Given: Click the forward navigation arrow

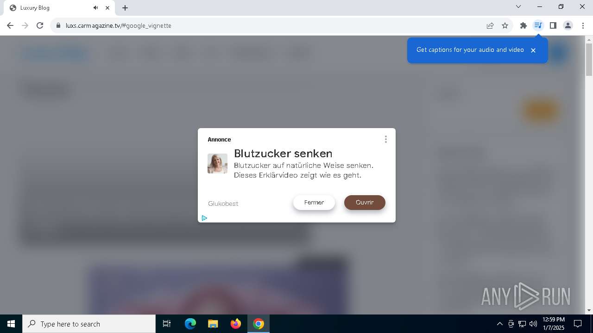Looking at the screenshot, I should pyautogui.click(x=25, y=25).
